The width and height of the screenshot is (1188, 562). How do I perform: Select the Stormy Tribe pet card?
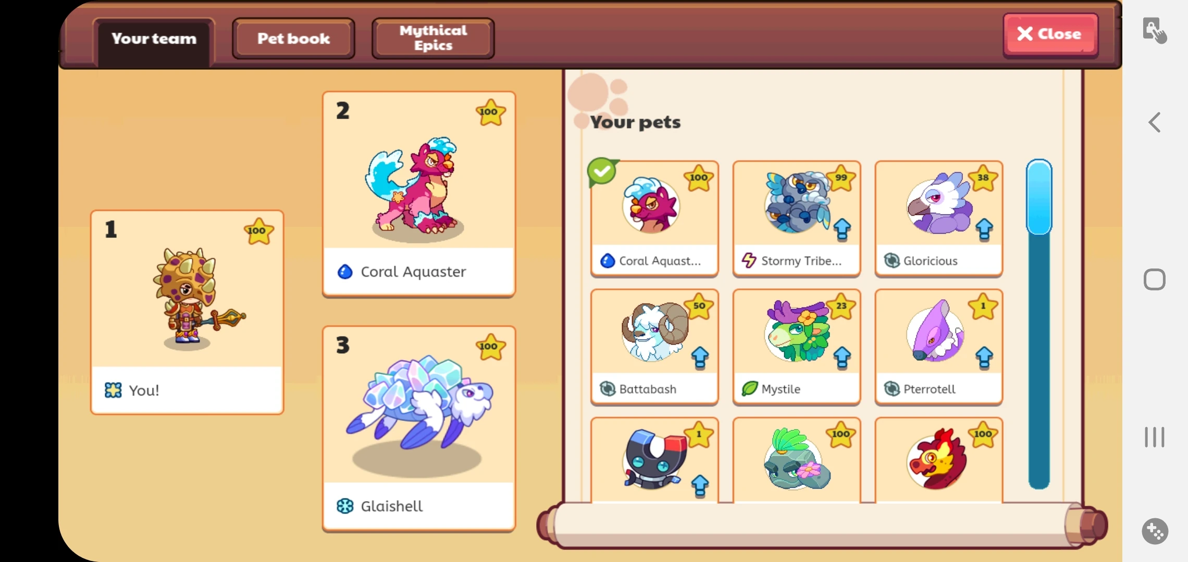(x=796, y=218)
